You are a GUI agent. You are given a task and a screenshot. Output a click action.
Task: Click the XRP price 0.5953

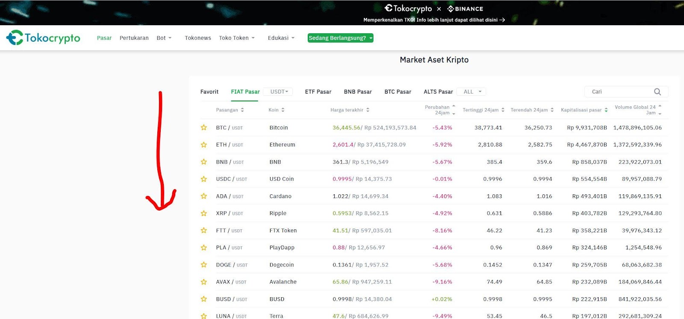(342, 213)
